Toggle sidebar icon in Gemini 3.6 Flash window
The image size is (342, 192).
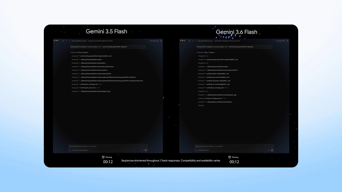[190, 41]
